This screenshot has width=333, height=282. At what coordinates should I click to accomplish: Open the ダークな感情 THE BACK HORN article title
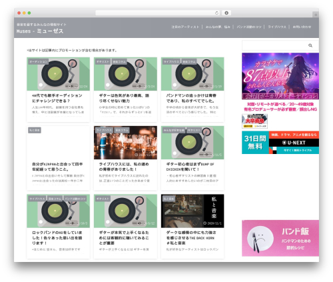191,238
